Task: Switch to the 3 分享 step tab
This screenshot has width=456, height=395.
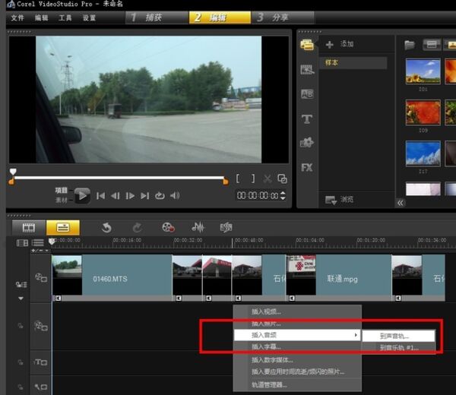Action: tap(276, 17)
